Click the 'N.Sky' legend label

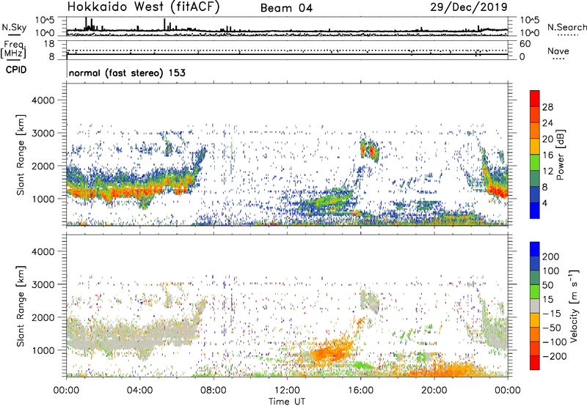point(14,27)
